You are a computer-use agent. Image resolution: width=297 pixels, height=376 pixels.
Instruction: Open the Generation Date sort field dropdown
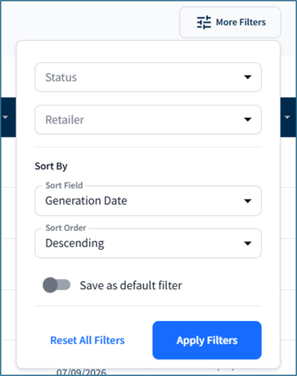(x=148, y=201)
